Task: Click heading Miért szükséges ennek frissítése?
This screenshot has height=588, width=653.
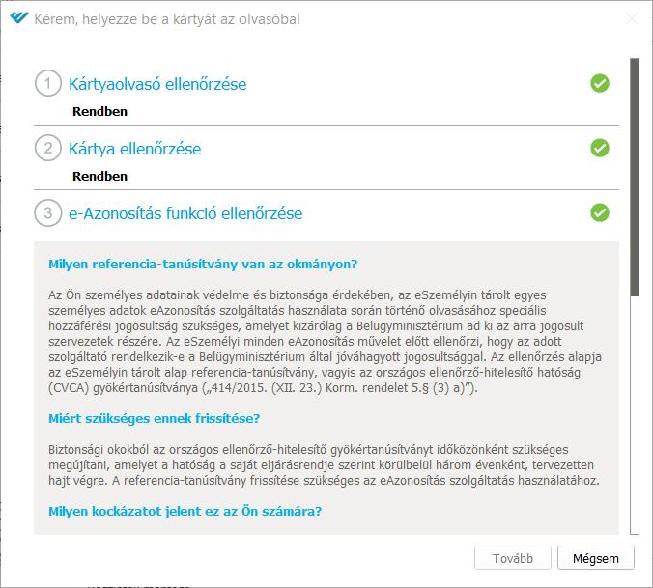Action: point(155,418)
